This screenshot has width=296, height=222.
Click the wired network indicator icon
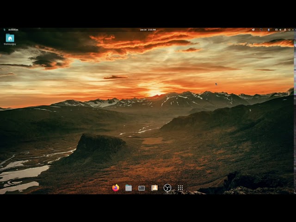(x=276, y=30)
